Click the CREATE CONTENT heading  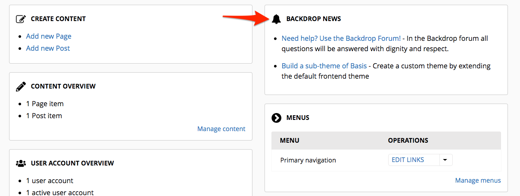(58, 19)
